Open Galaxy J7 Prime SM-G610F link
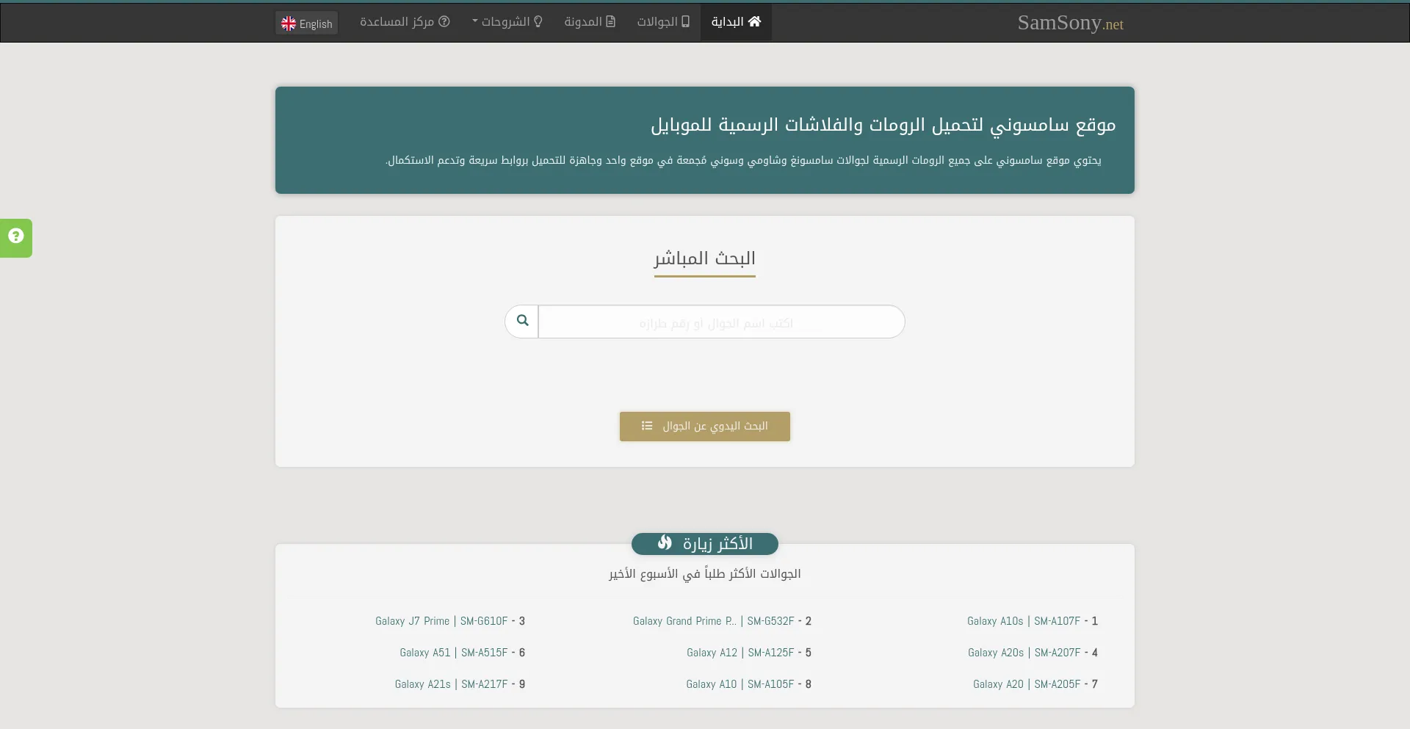1410x729 pixels. click(441, 621)
